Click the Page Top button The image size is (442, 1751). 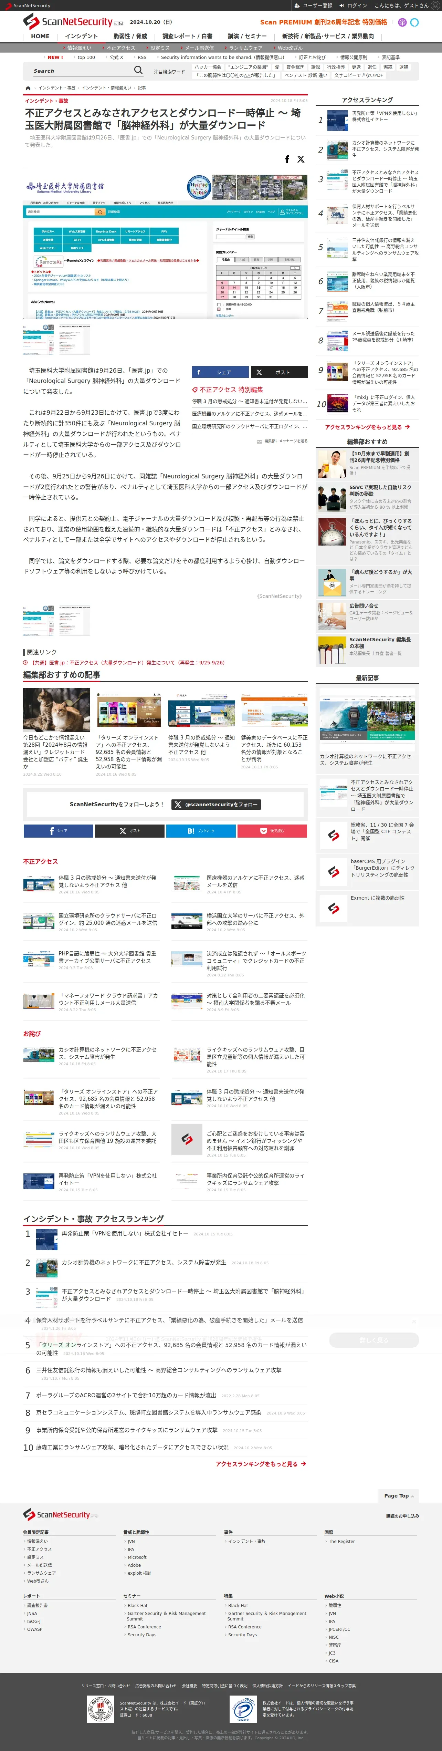[399, 1495]
